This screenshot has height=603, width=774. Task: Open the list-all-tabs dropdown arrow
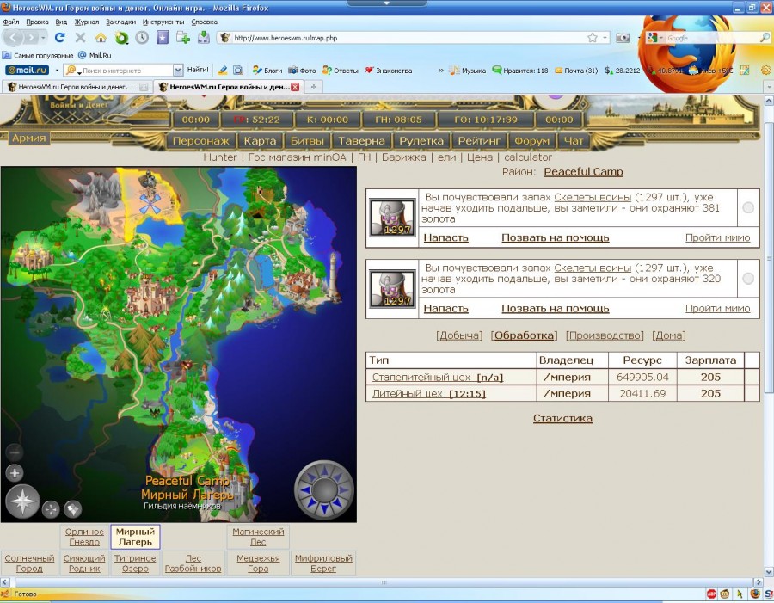768,87
